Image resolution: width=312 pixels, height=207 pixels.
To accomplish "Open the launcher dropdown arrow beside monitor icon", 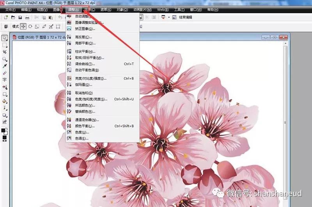I will point(169,17).
